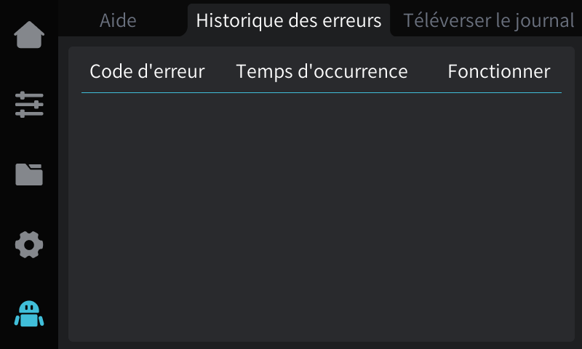Tap the house-shaped sidebar icon

tap(29, 36)
